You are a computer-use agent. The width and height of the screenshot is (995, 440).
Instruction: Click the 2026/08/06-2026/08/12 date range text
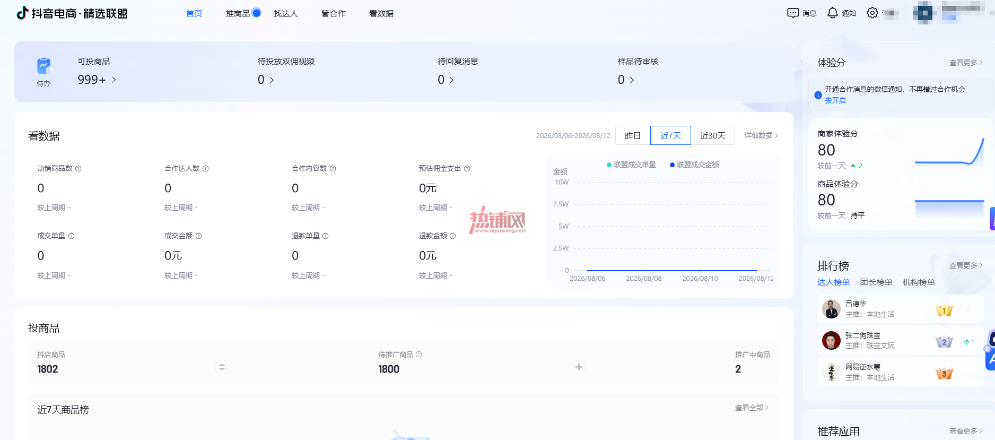point(573,136)
